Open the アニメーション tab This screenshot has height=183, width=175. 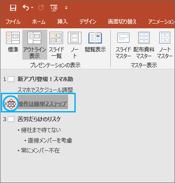(161, 22)
